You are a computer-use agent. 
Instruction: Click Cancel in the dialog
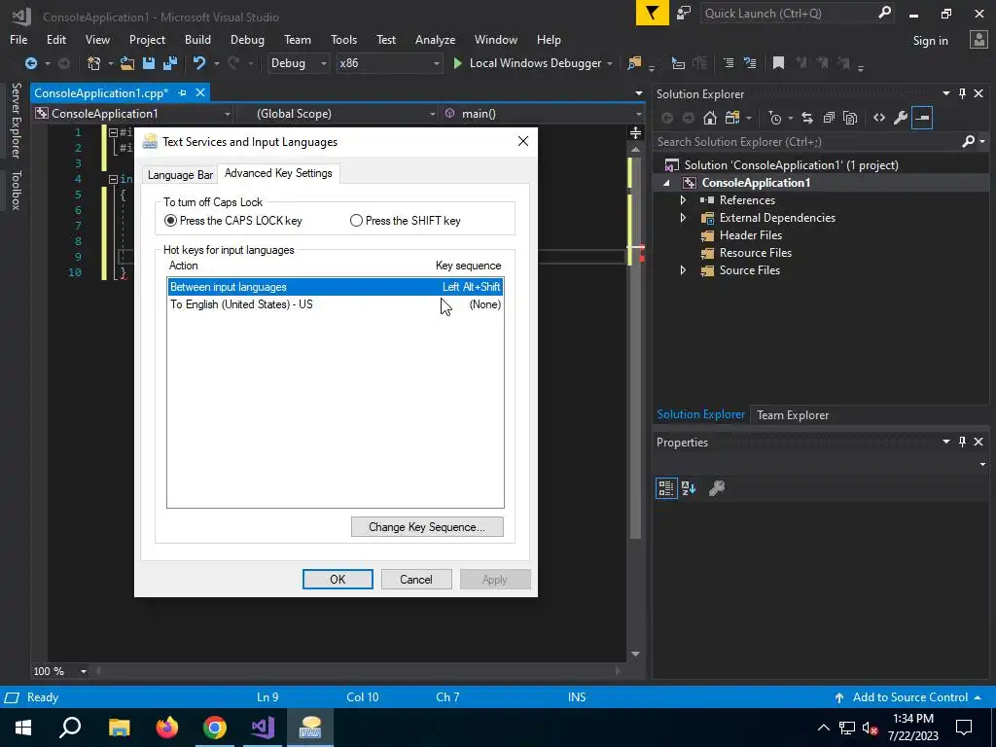tap(416, 580)
